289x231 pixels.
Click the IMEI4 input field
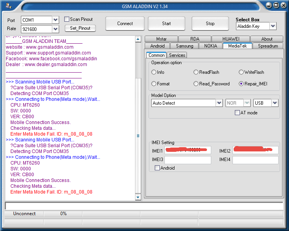255,160
